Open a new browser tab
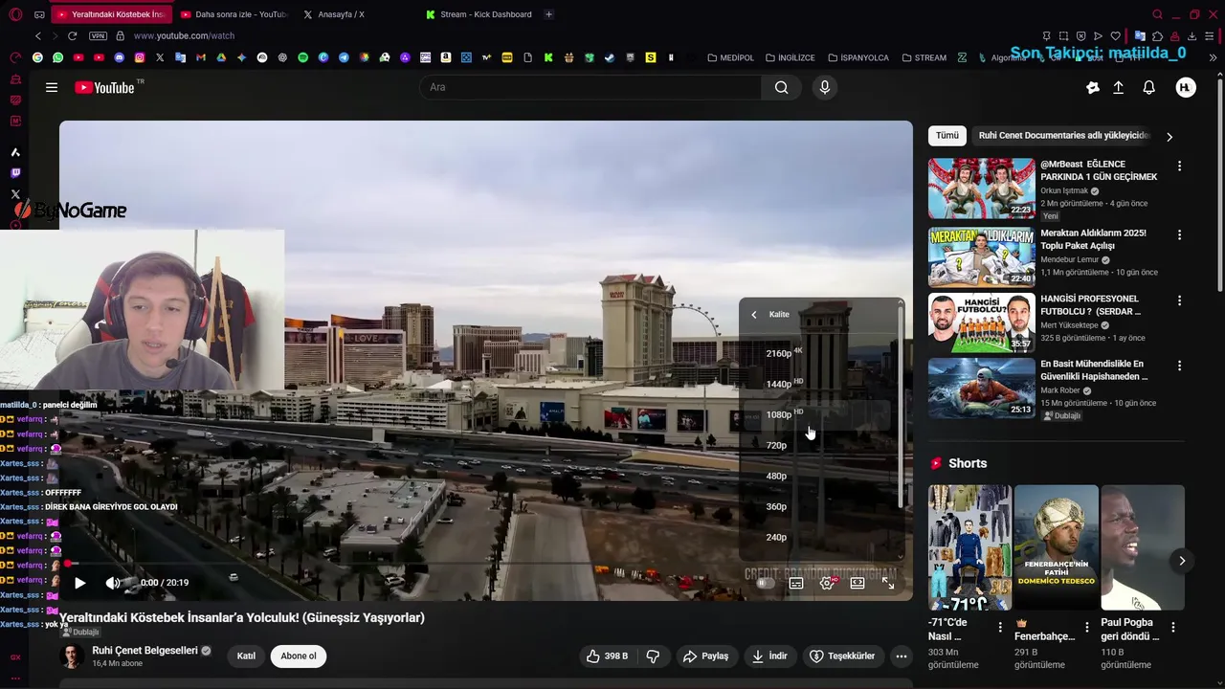The width and height of the screenshot is (1225, 689). pos(548,14)
